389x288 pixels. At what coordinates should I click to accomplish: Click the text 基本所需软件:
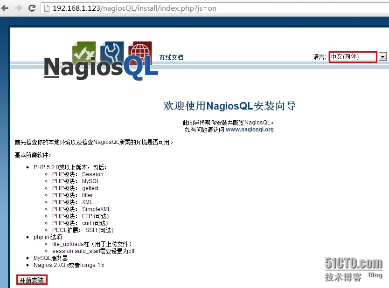33,155
